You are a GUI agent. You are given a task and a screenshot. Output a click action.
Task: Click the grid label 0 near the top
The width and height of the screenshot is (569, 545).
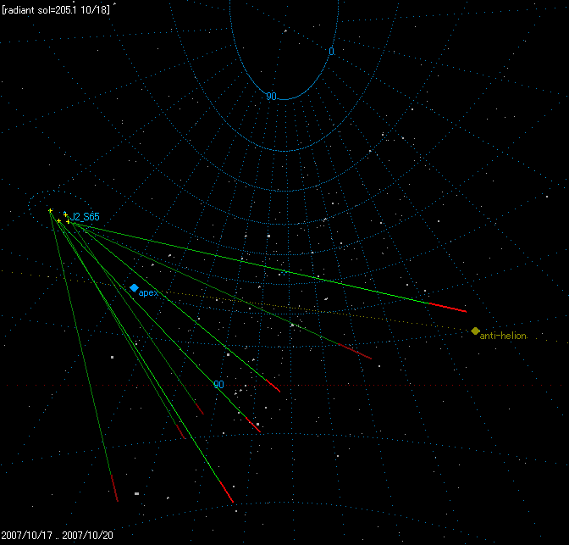click(331, 52)
